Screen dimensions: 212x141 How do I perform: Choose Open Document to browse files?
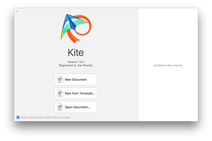(76, 107)
